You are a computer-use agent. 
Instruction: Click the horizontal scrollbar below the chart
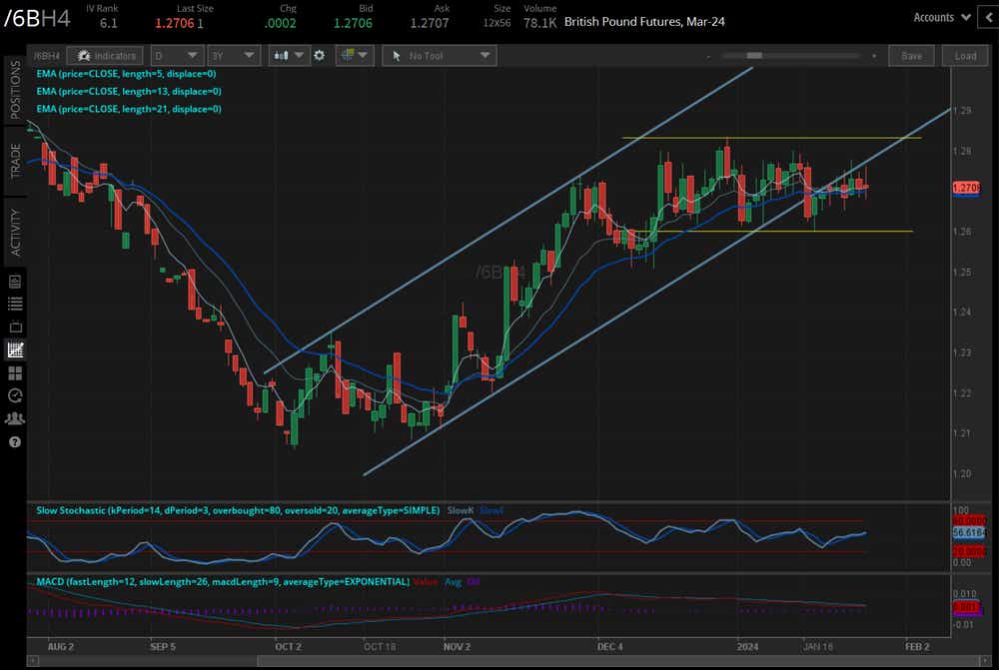point(499,659)
